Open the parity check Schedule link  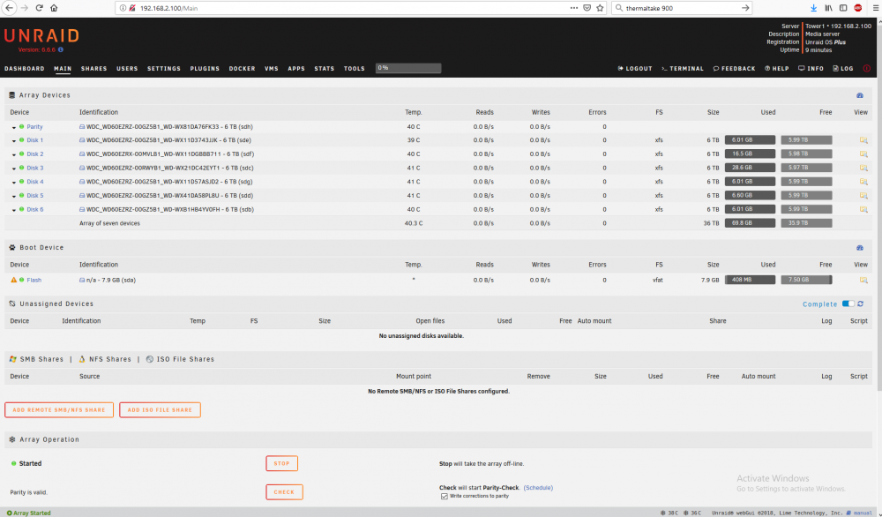coord(538,488)
